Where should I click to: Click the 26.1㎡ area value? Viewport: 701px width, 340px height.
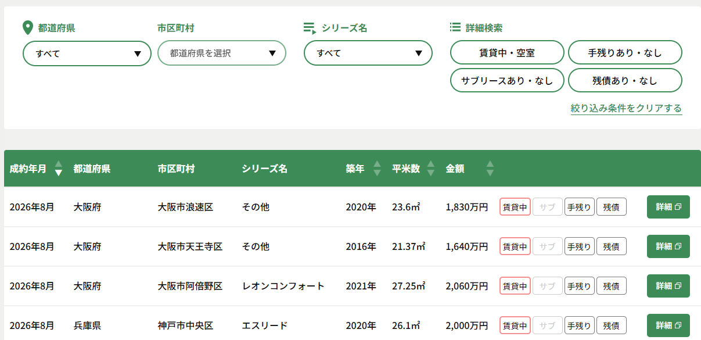[406, 325]
